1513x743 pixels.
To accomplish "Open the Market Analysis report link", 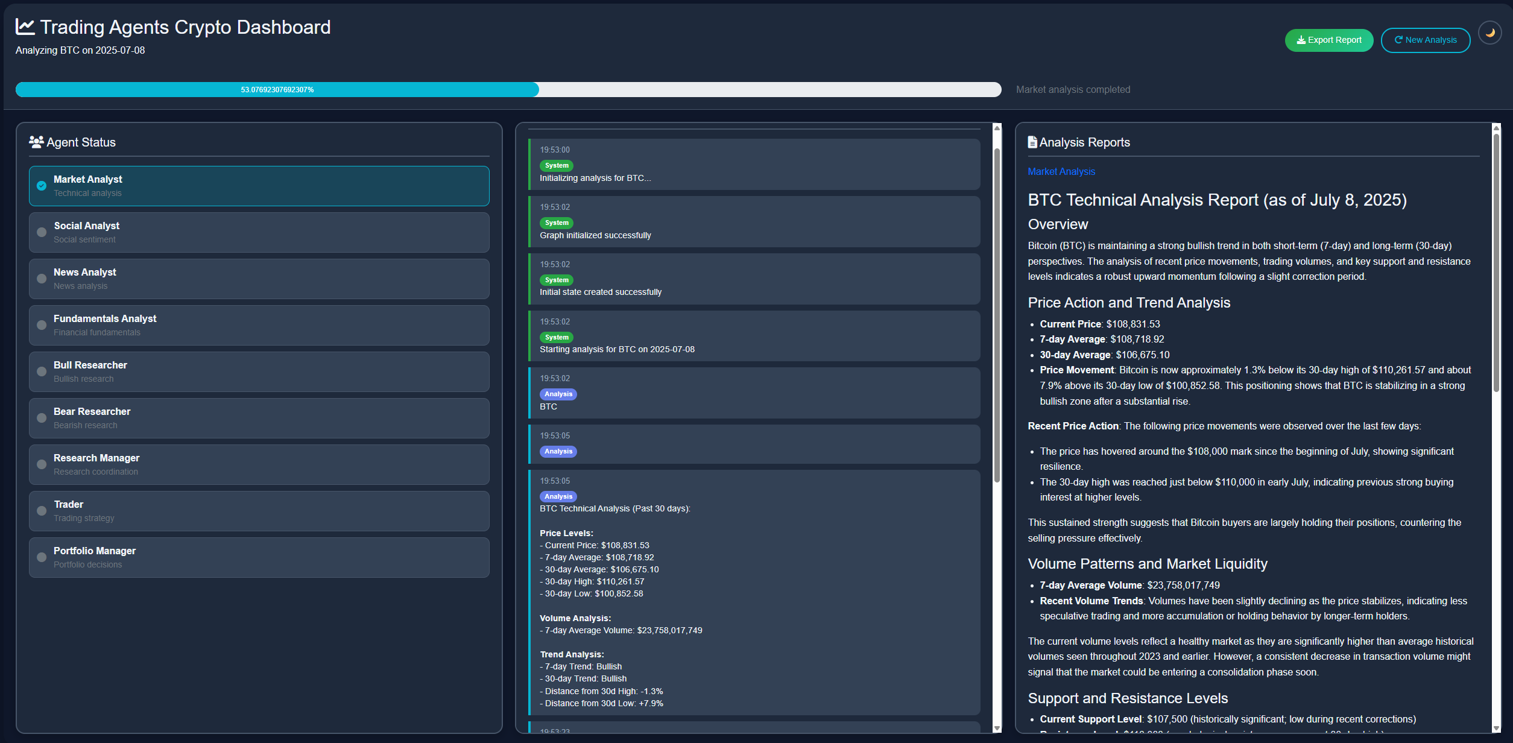I will click(1061, 172).
